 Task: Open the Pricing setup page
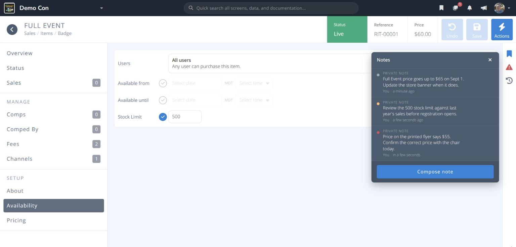tap(54, 220)
